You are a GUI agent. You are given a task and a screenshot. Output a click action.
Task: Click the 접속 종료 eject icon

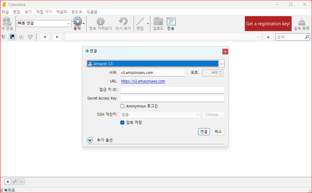pyautogui.click(x=302, y=22)
